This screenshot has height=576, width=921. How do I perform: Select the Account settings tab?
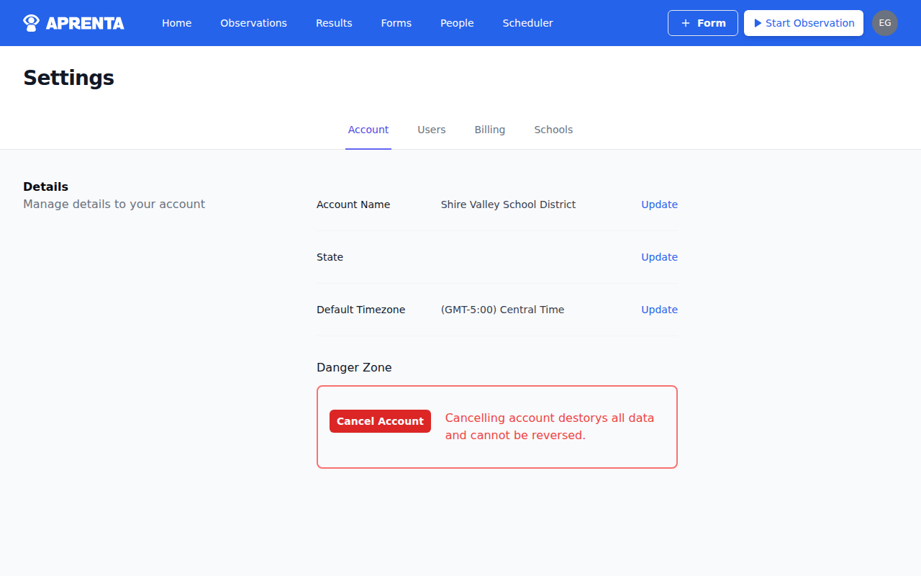pos(368,130)
